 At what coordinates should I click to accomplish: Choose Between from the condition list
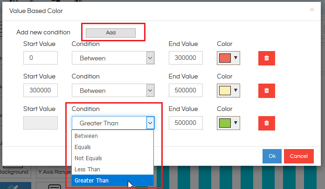coord(112,136)
